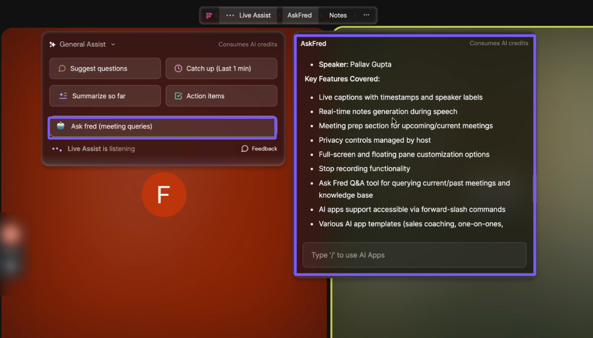Image resolution: width=593 pixels, height=338 pixels.
Task: Click the AskFred panel title
Action: [313, 43]
